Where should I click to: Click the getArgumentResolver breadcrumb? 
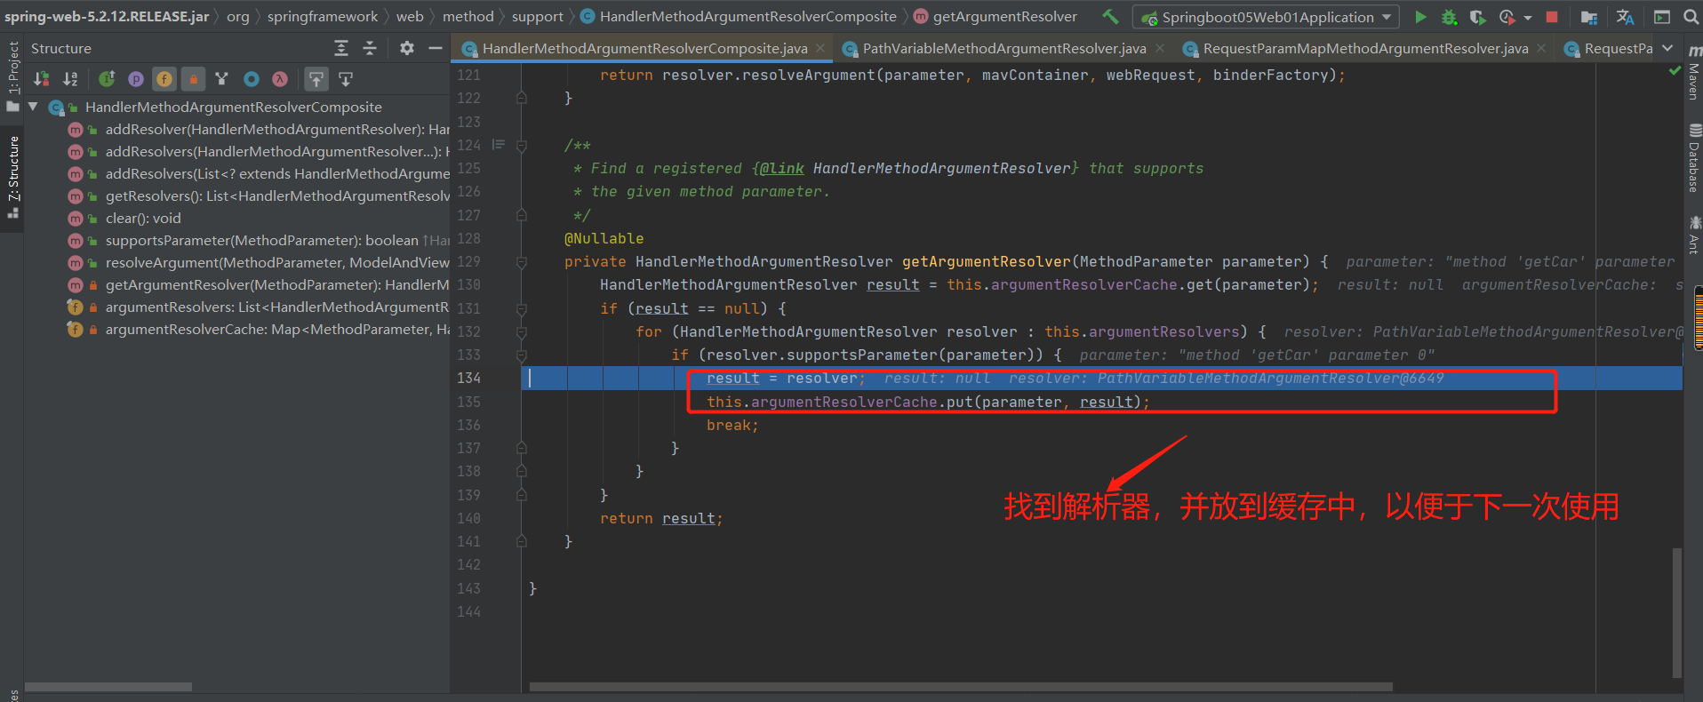coord(995,16)
